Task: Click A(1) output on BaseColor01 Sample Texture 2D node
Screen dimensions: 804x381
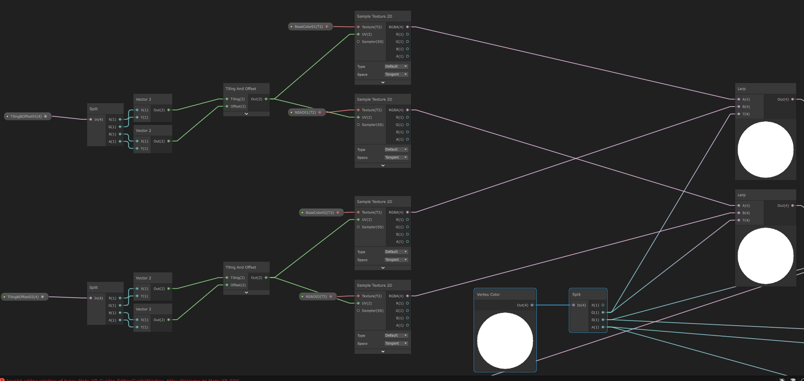Action: coord(407,56)
